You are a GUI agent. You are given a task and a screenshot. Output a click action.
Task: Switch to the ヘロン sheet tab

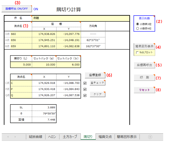coord(52,137)
